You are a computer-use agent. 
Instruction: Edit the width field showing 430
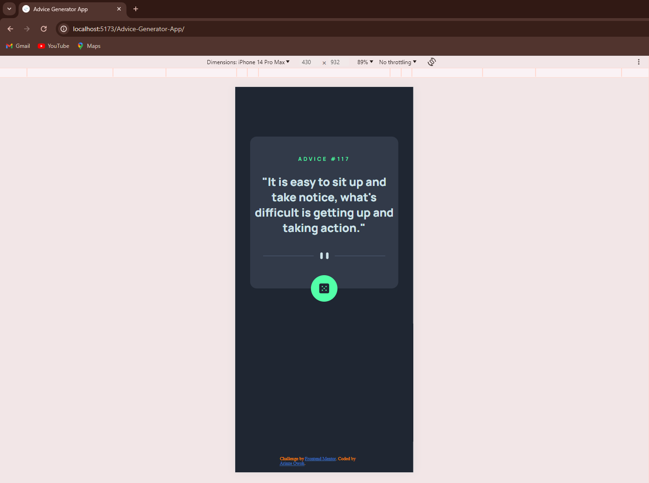[x=306, y=62]
